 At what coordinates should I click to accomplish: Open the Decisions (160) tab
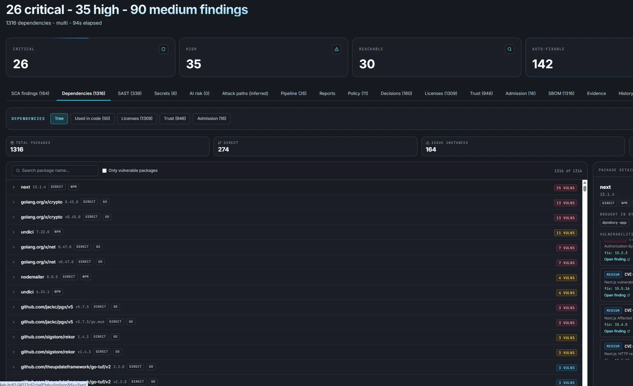(x=396, y=94)
